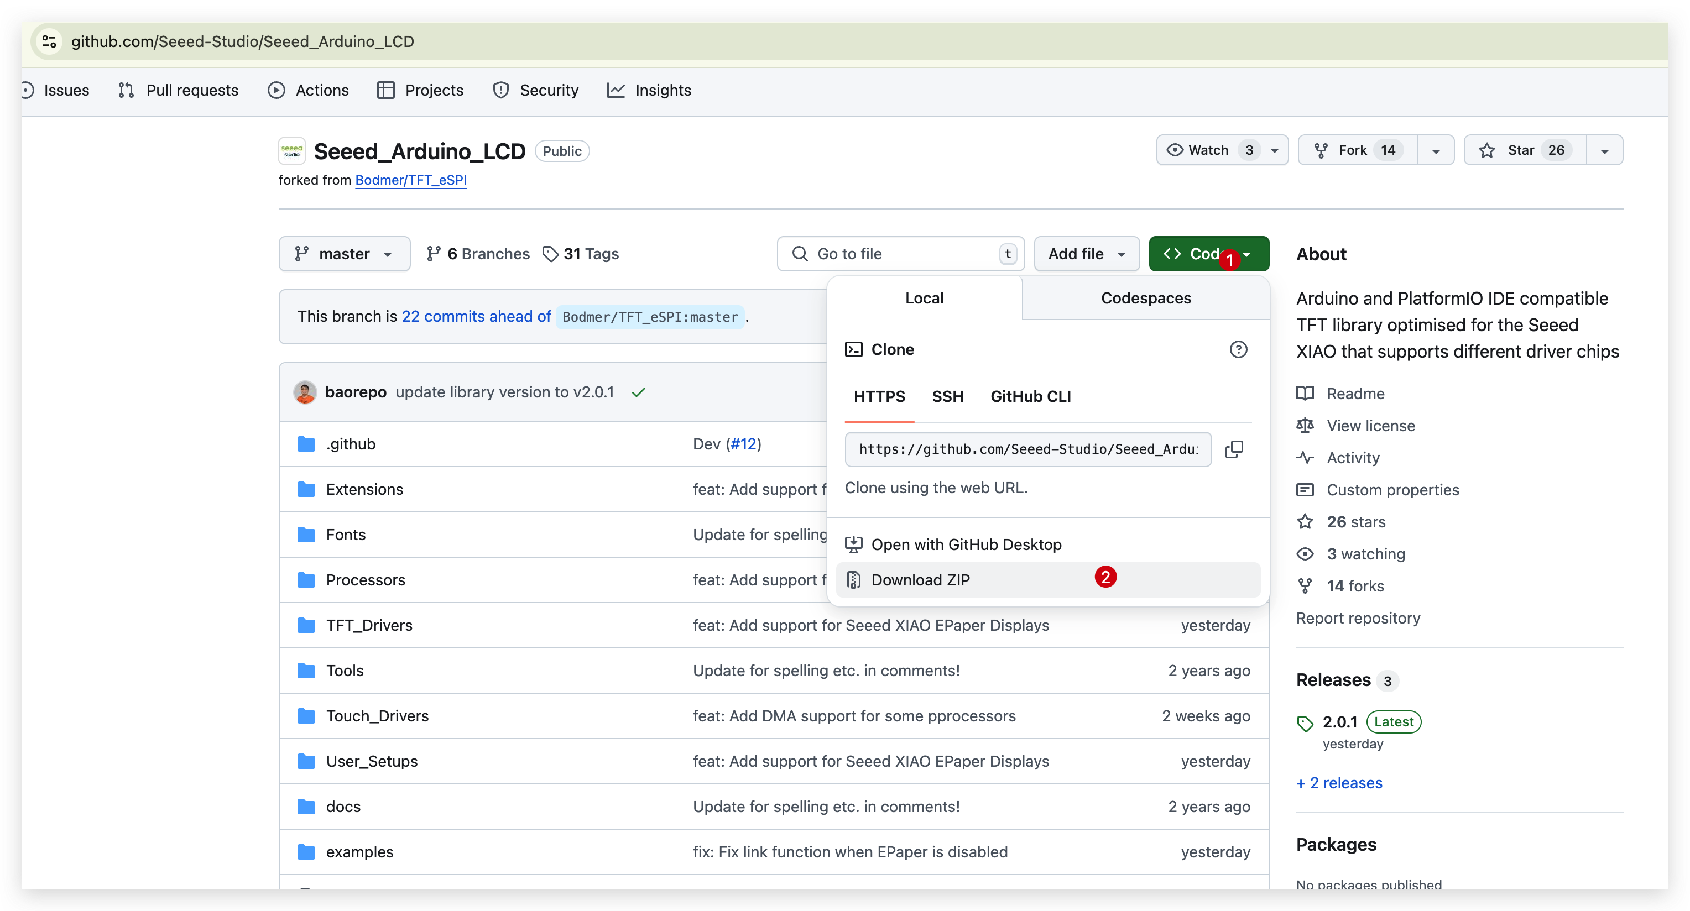Star the Seeed_Arduino_LCD repository
The height and width of the screenshot is (911, 1690).
pos(1525,150)
